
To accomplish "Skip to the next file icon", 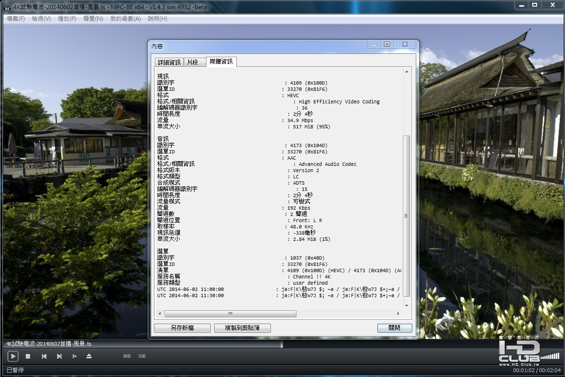I will (59, 356).
